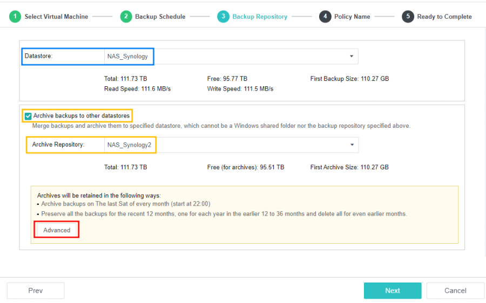Image resolution: width=486 pixels, height=303 pixels.
Task: Click Free (for archives): 95.51 TB
Action: (x=246, y=167)
